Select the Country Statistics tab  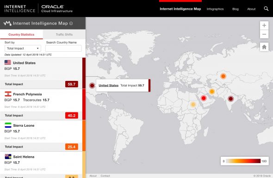tap(21, 35)
